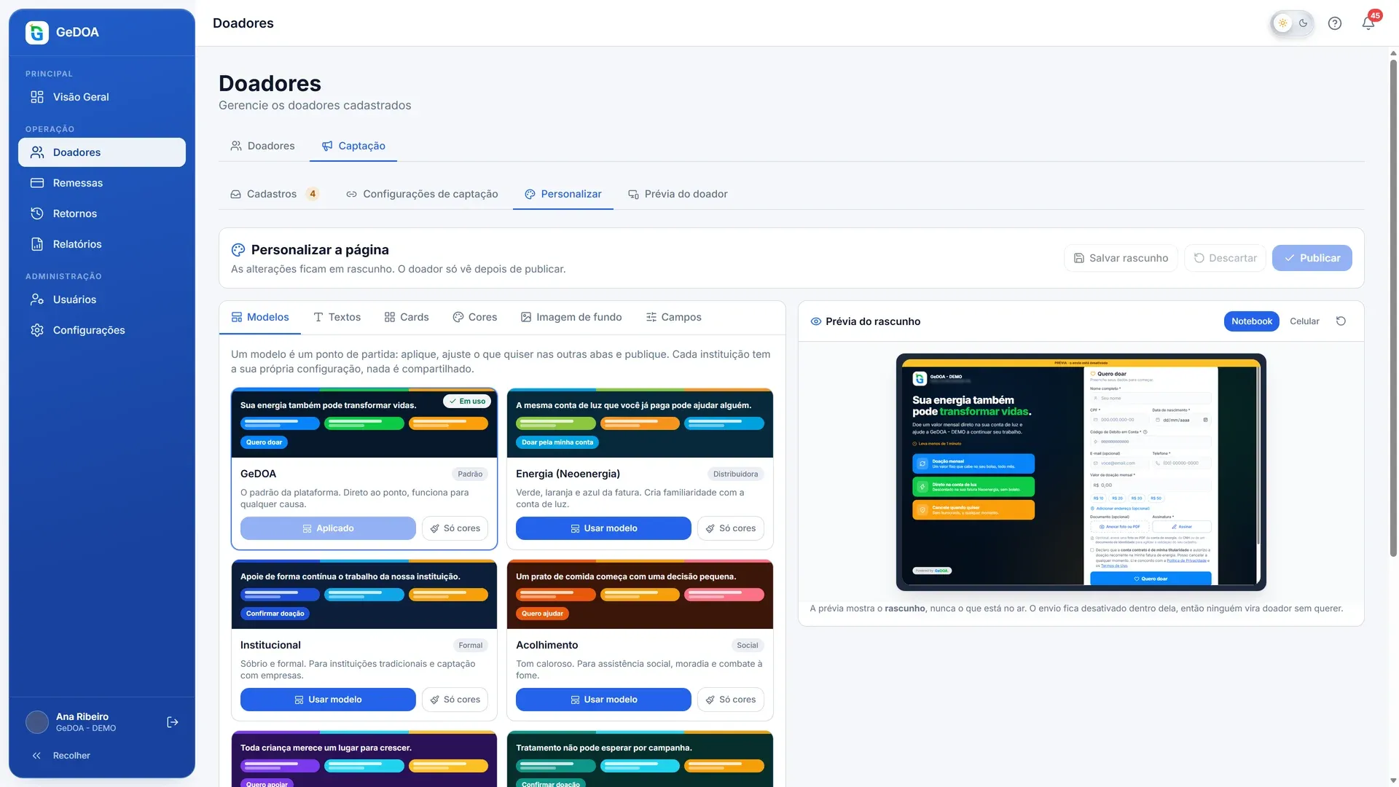Click the Publicar button
The height and width of the screenshot is (787, 1399).
1312,258
